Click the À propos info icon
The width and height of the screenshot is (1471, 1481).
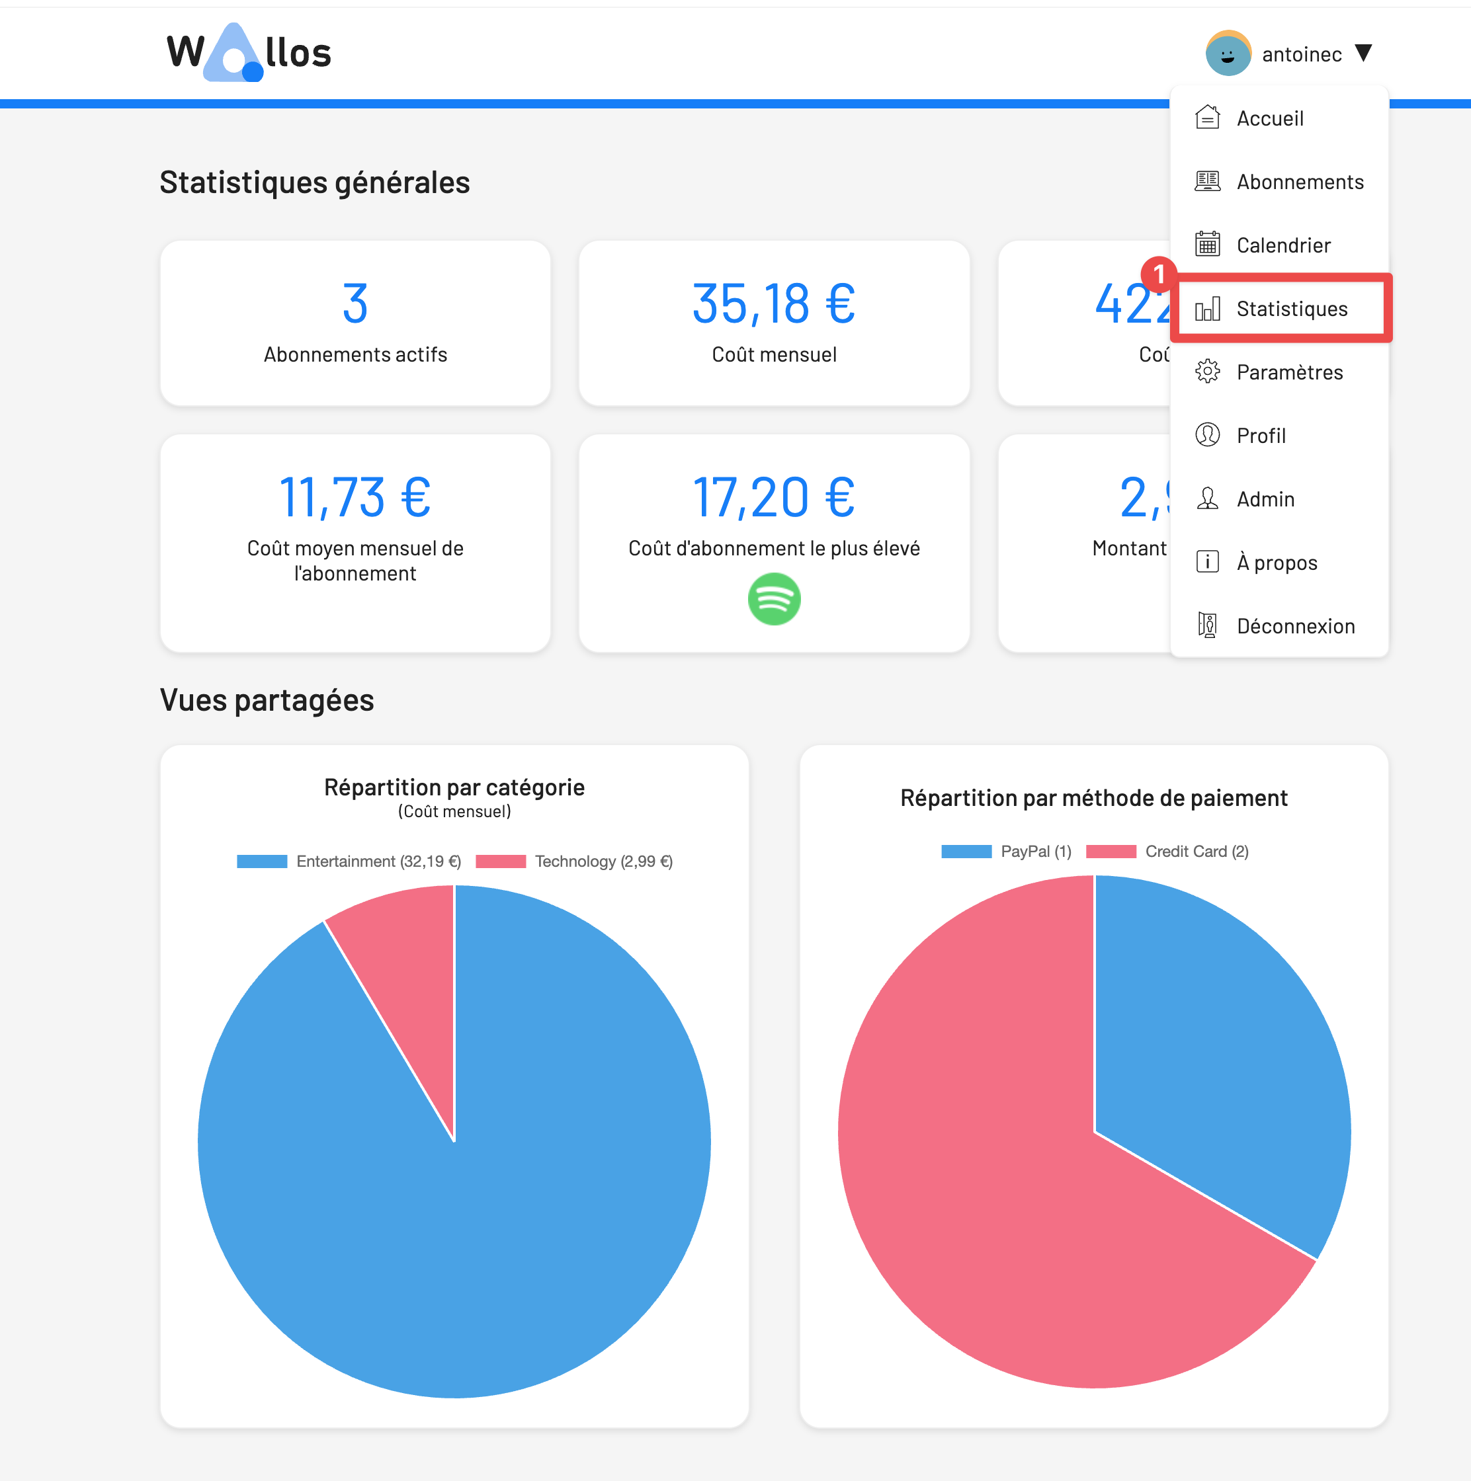[x=1207, y=562]
